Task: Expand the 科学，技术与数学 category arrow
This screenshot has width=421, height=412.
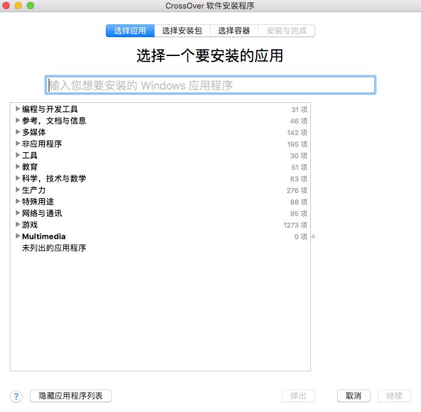Action: pyautogui.click(x=18, y=178)
